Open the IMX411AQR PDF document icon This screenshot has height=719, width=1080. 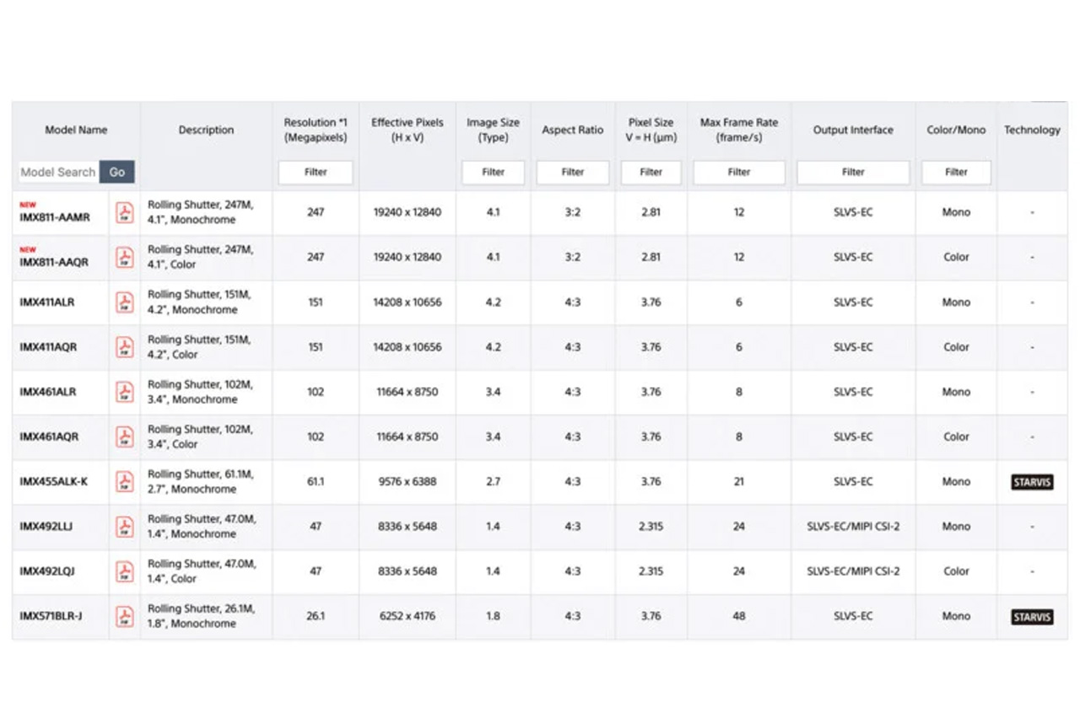click(x=125, y=347)
